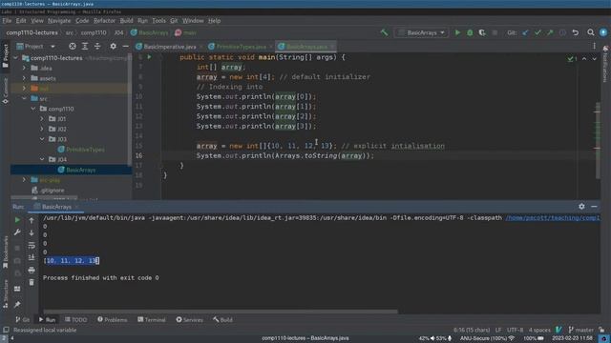Screen dimensions: 611x343
Task: Git commit checkmark icon in toolbar
Action: (x=537, y=32)
